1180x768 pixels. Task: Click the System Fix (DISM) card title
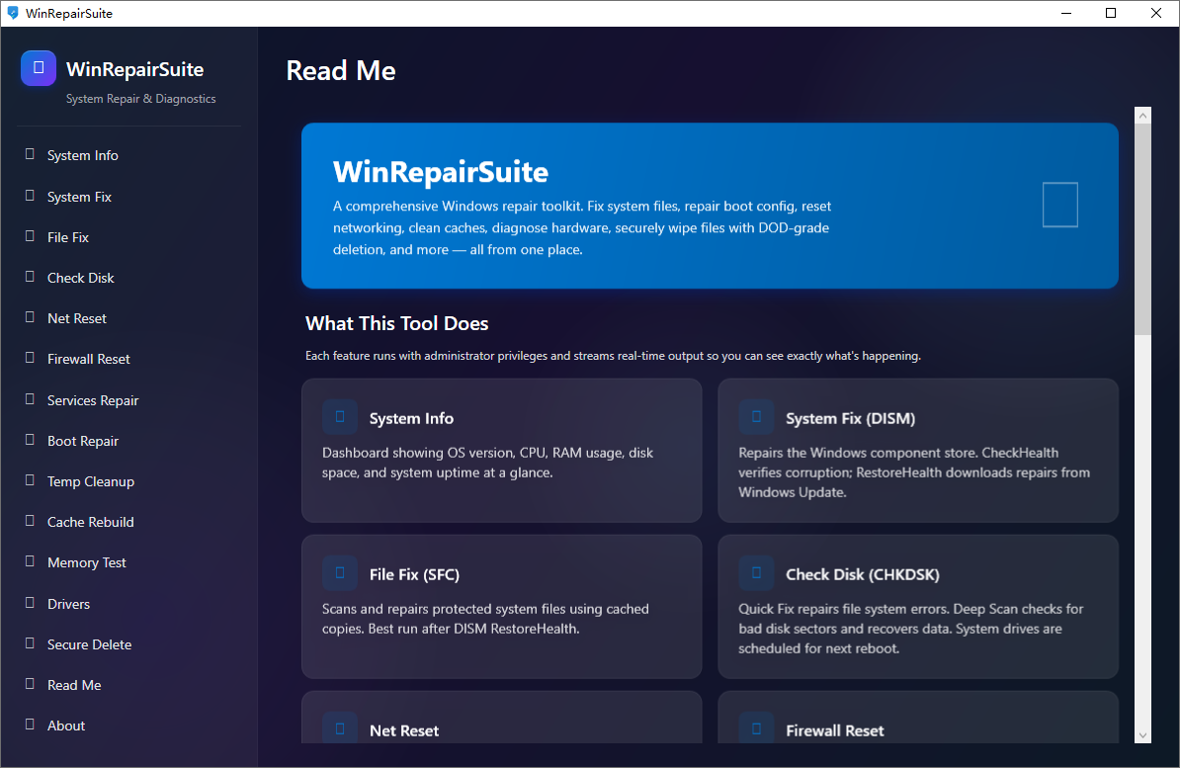coord(850,419)
